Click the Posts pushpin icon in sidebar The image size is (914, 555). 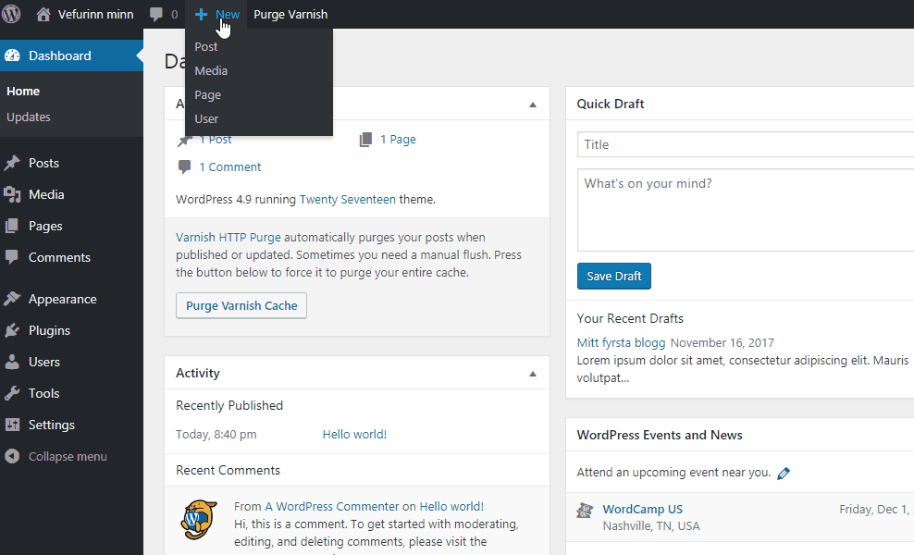pos(12,163)
